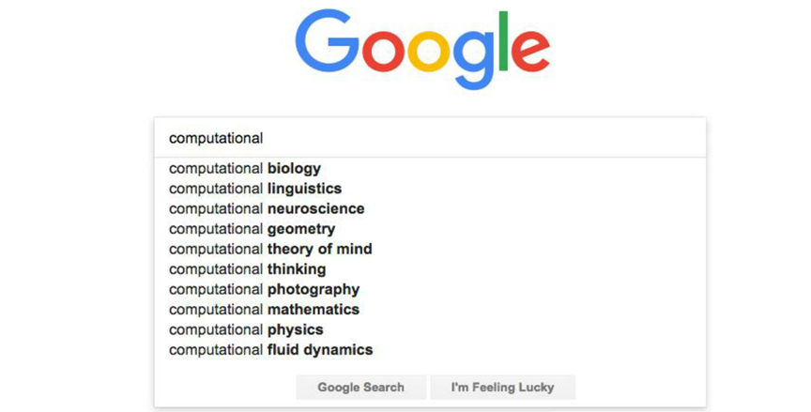Select the 'computational geometry' suggestion

coord(252,229)
